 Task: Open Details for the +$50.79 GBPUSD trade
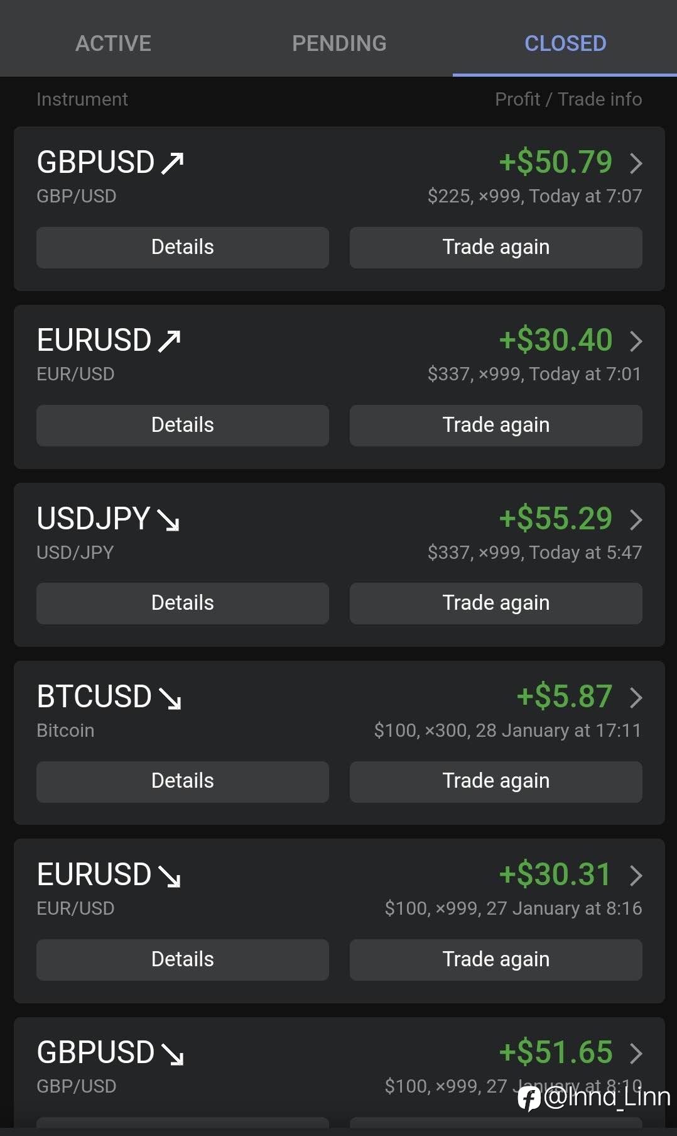182,247
